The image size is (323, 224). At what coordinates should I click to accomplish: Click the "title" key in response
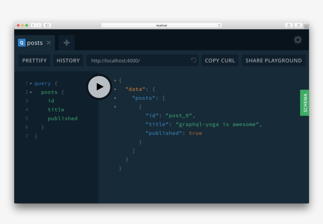tap(157, 124)
